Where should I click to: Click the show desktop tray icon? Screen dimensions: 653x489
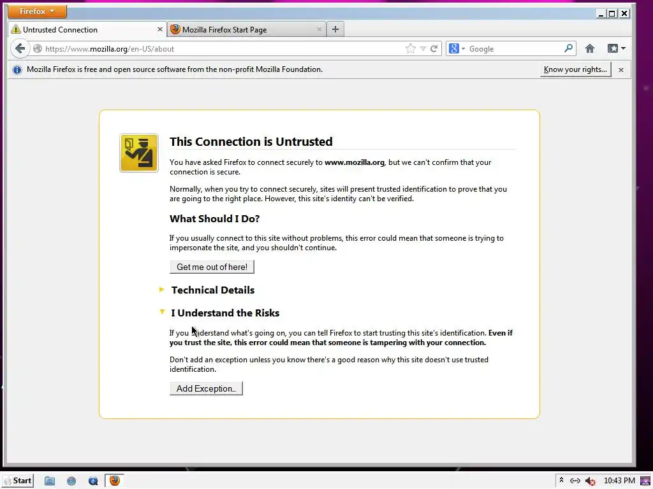coord(645,481)
